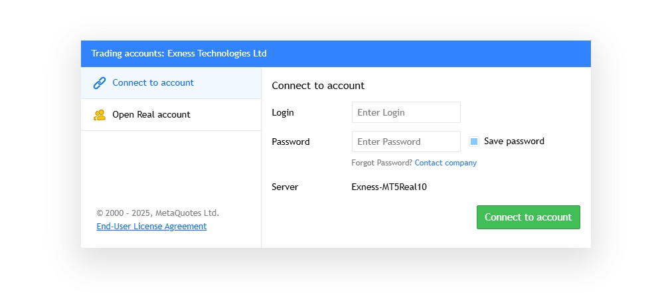Open the End-User License Agreement link

[x=151, y=227]
